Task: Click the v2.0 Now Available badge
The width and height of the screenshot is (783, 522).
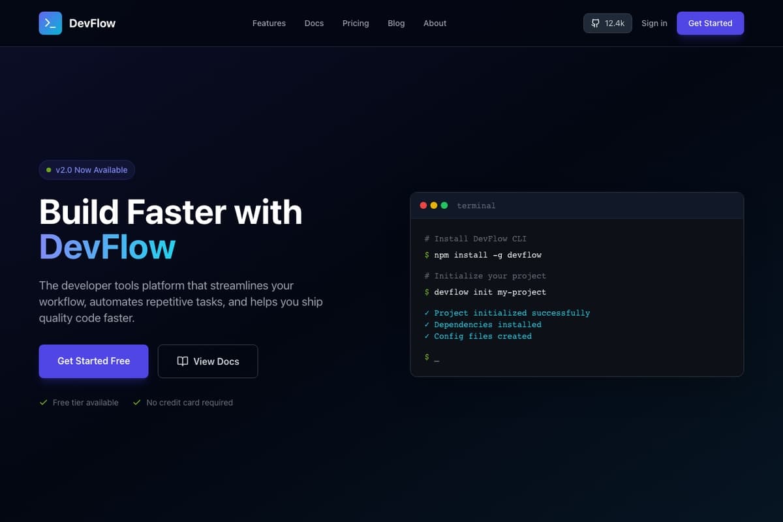Action: [87, 170]
